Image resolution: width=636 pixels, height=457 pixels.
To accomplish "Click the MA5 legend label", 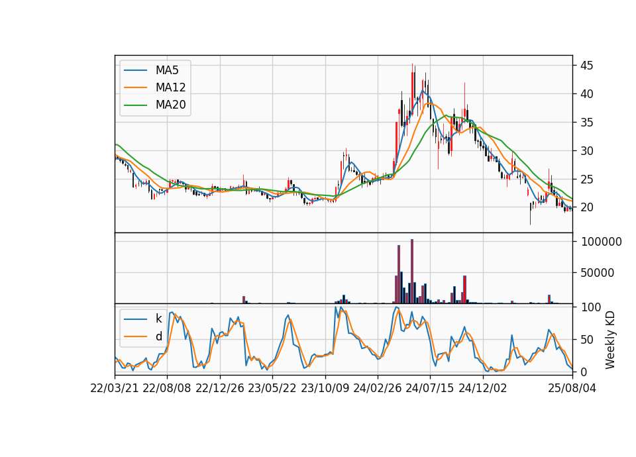I will point(167,70).
